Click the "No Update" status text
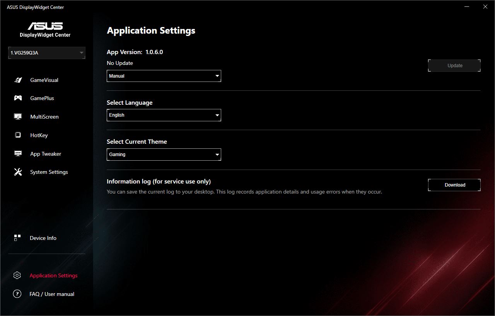 [x=120, y=63]
